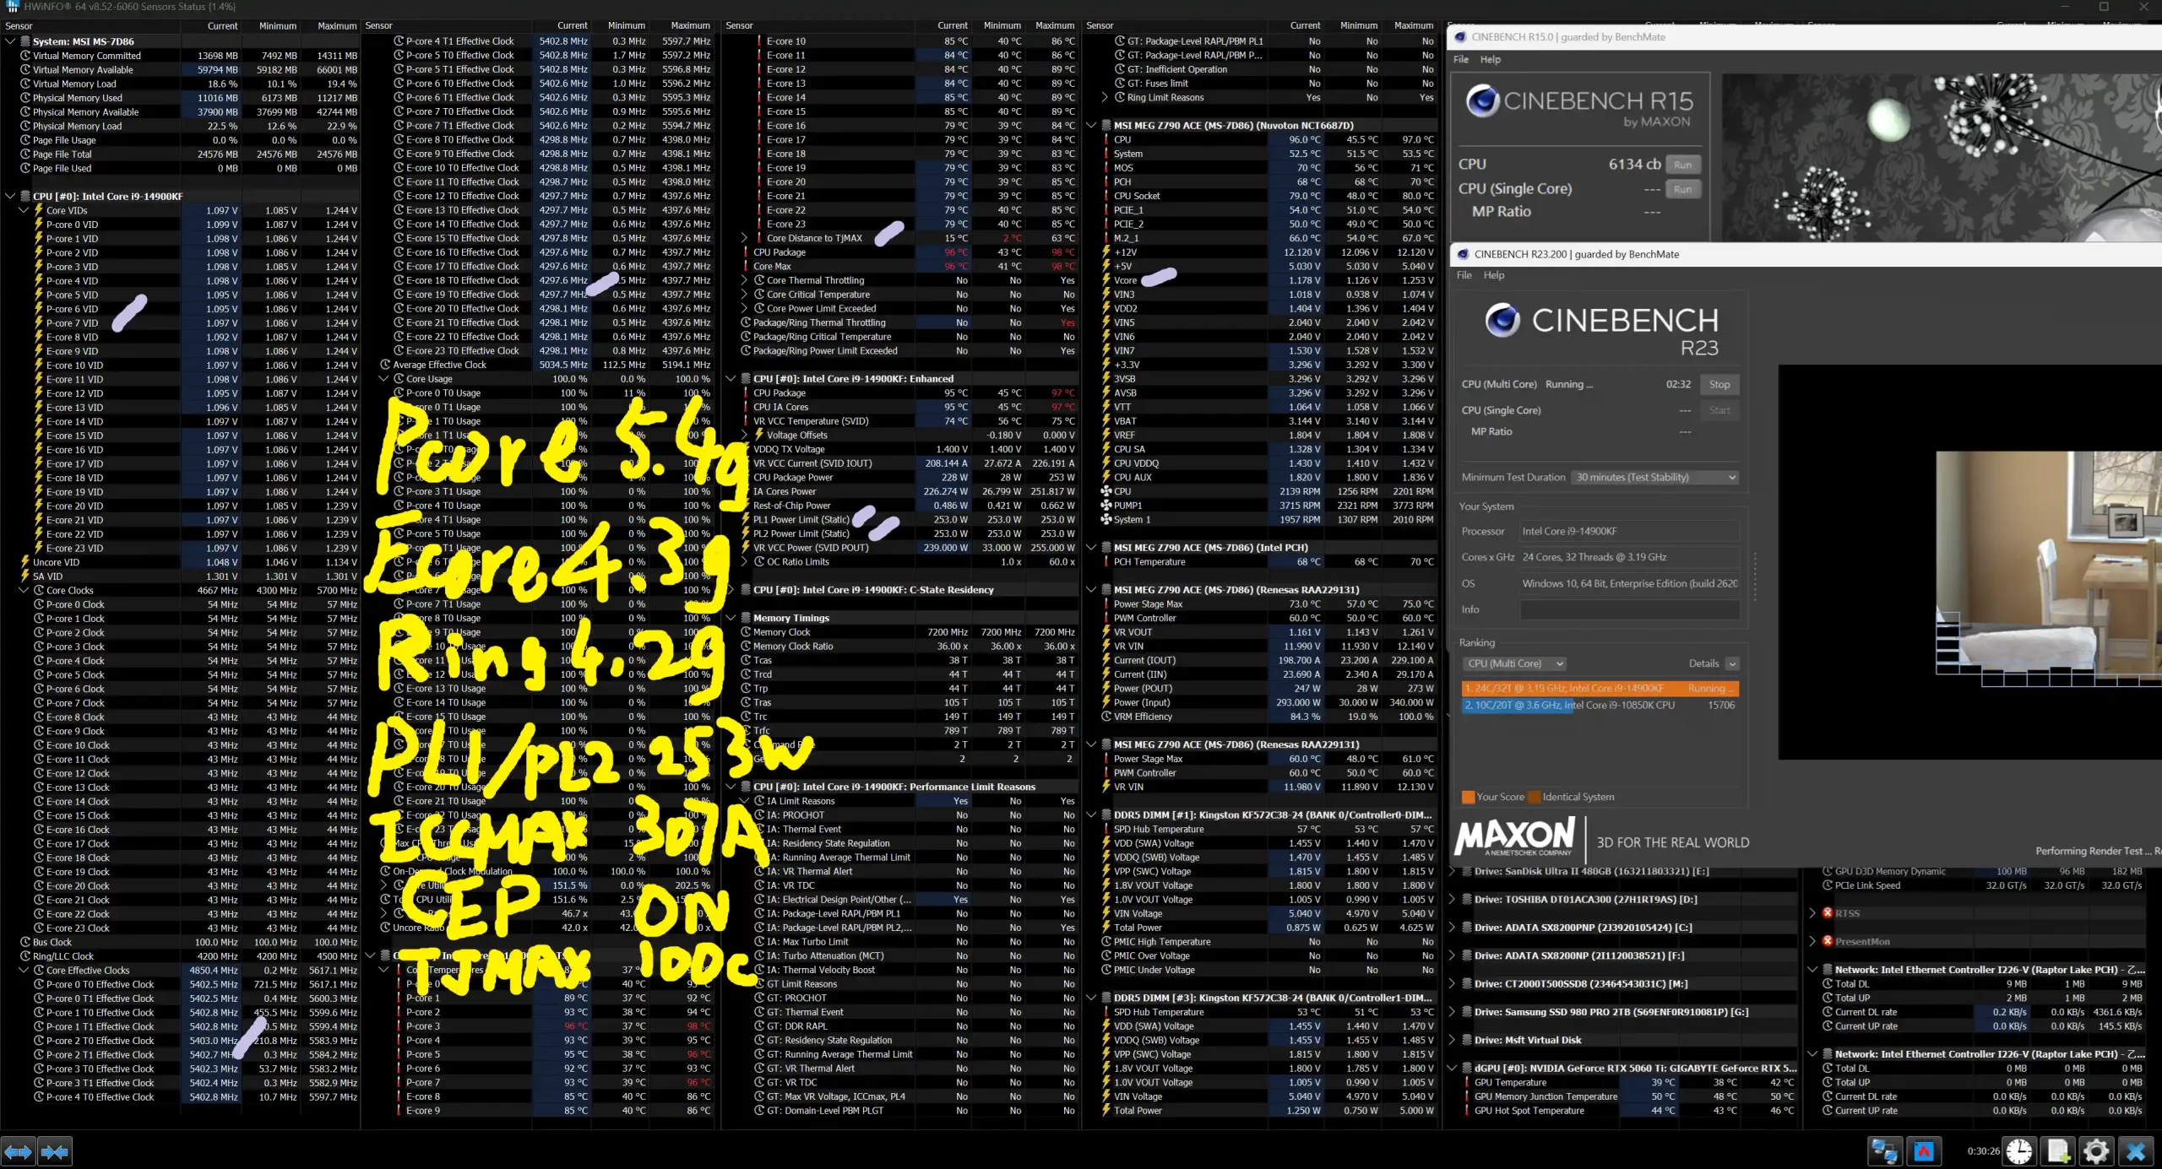Open Help menu in Cinebench R15

[1491, 59]
